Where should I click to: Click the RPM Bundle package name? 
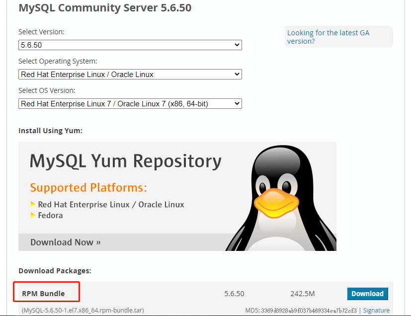click(x=43, y=294)
